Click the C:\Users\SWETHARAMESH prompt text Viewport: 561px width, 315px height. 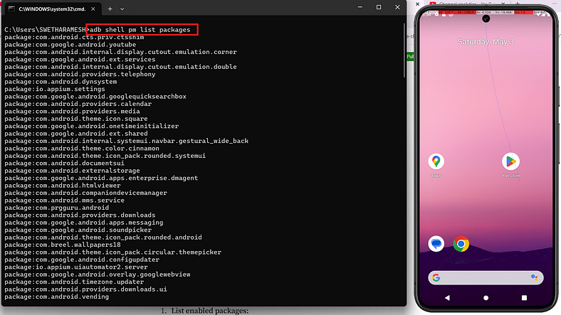click(x=45, y=30)
